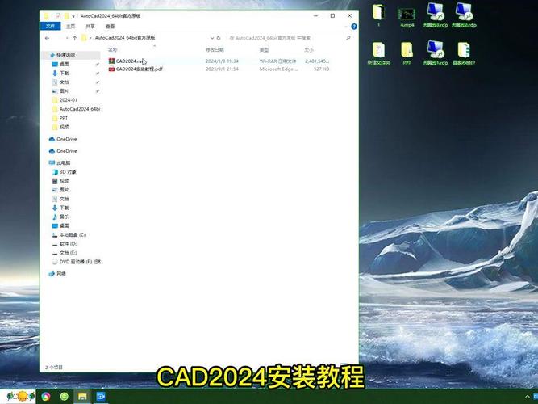Open the quick access toolbar customize dropdown
Screen dimensions: 538x404
point(73,16)
